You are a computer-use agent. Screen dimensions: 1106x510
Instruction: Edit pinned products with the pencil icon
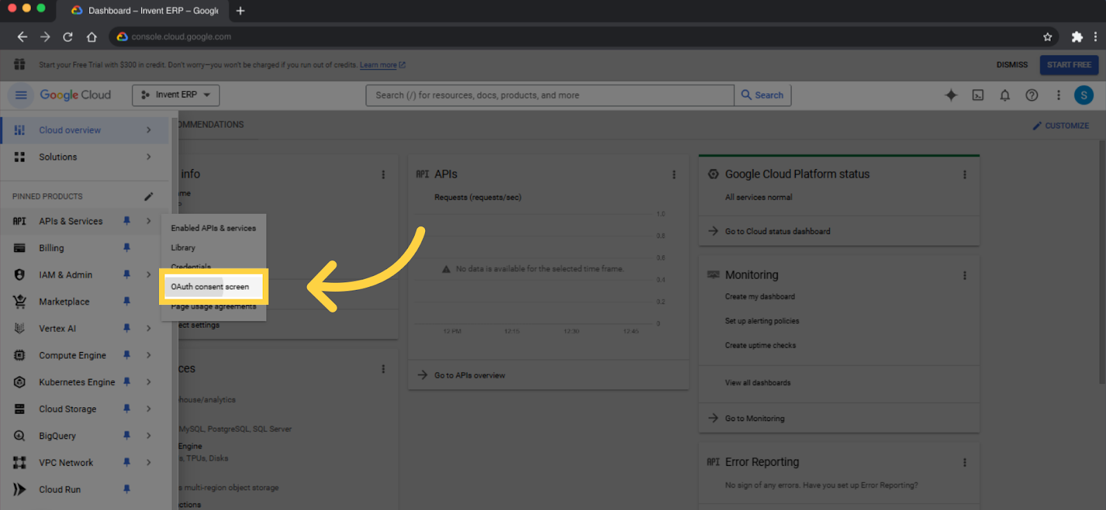tap(149, 197)
